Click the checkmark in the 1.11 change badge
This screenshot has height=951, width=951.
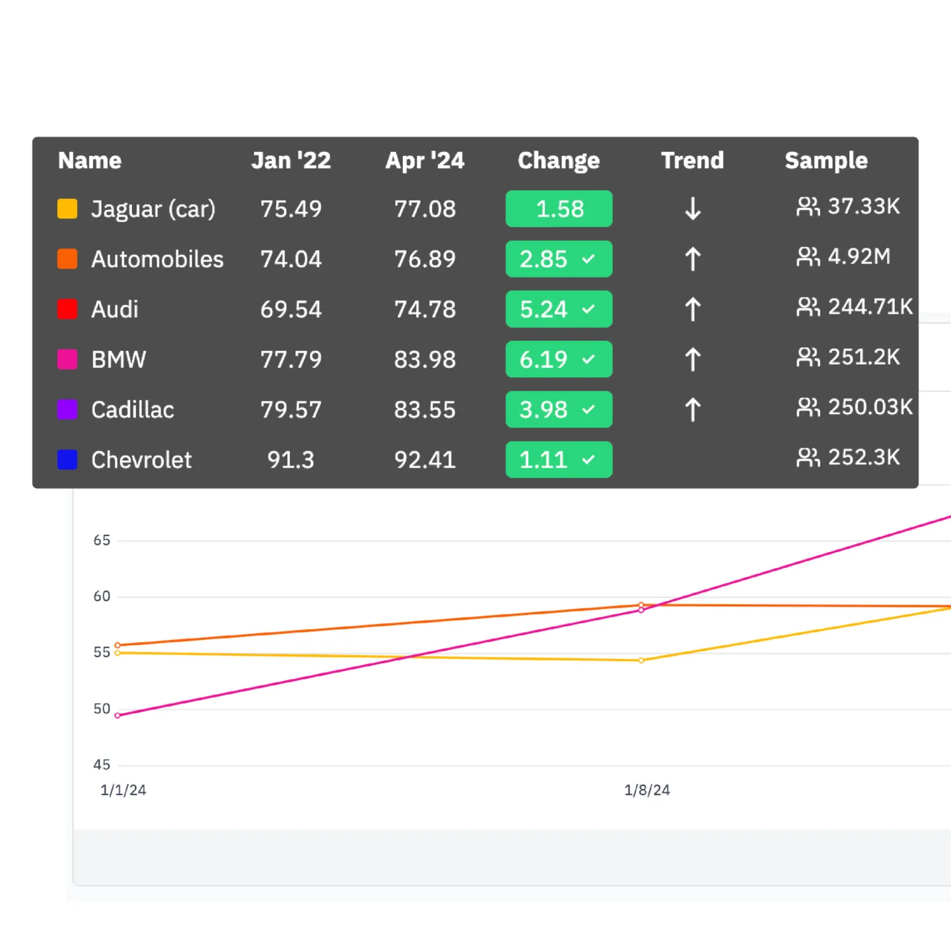coord(588,460)
